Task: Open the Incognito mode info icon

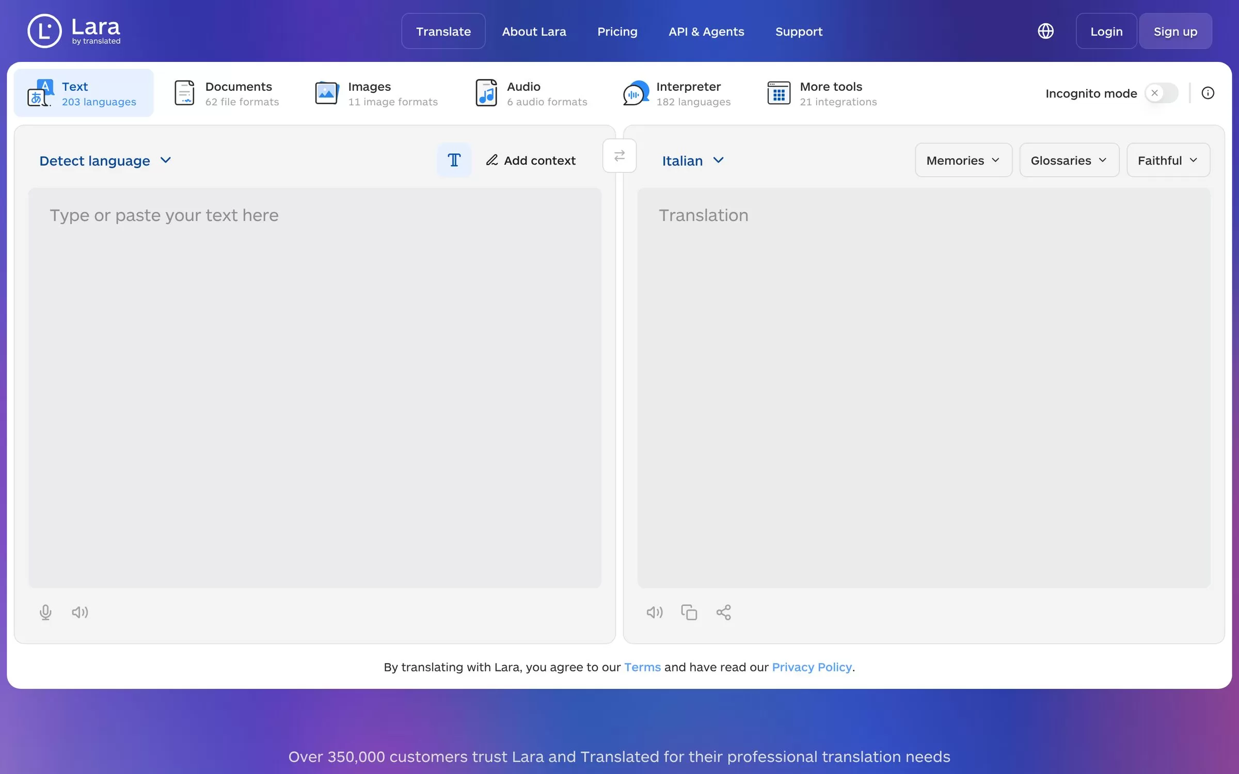Action: 1208,93
